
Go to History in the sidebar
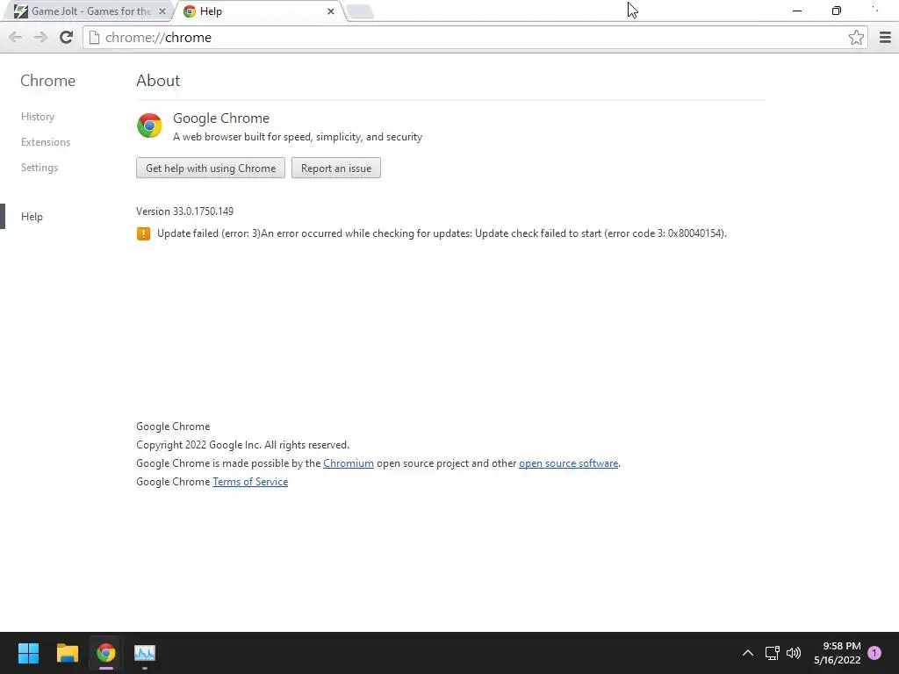(38, 117)
